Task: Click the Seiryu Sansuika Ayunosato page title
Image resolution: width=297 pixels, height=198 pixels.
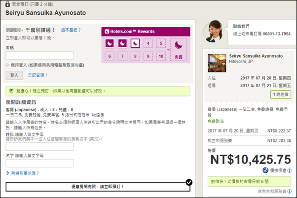Action: (x=46, y=13)
